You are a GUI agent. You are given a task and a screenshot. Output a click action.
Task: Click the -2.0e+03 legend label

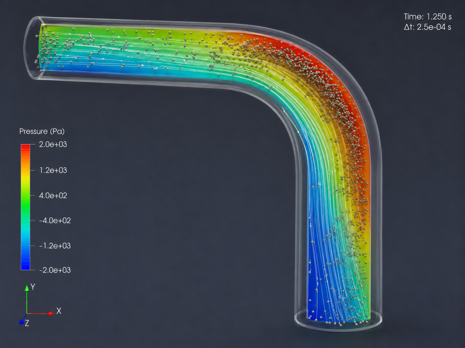pos(55,270)
